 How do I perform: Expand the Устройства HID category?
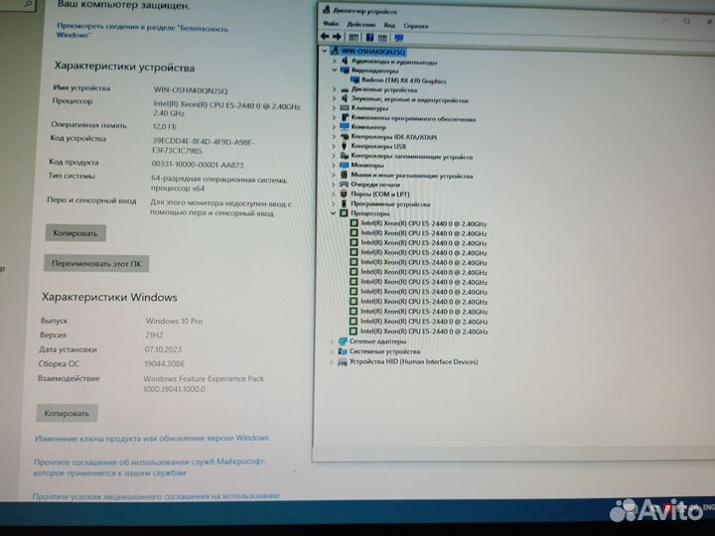pyautogui.click(x=332, y=361)
